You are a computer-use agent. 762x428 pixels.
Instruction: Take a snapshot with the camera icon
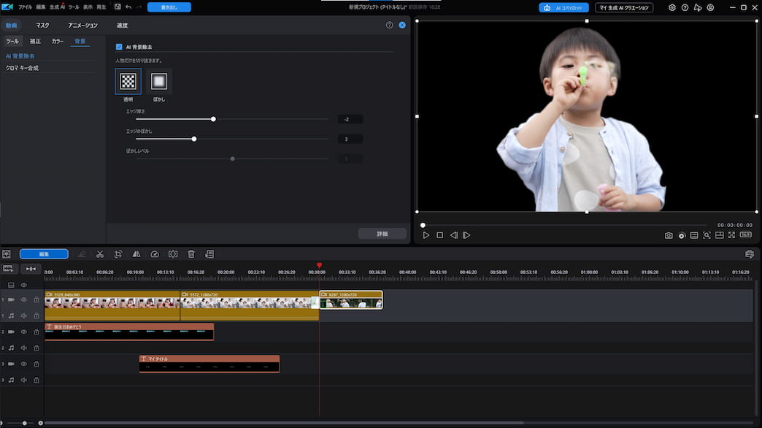point(669,235)
